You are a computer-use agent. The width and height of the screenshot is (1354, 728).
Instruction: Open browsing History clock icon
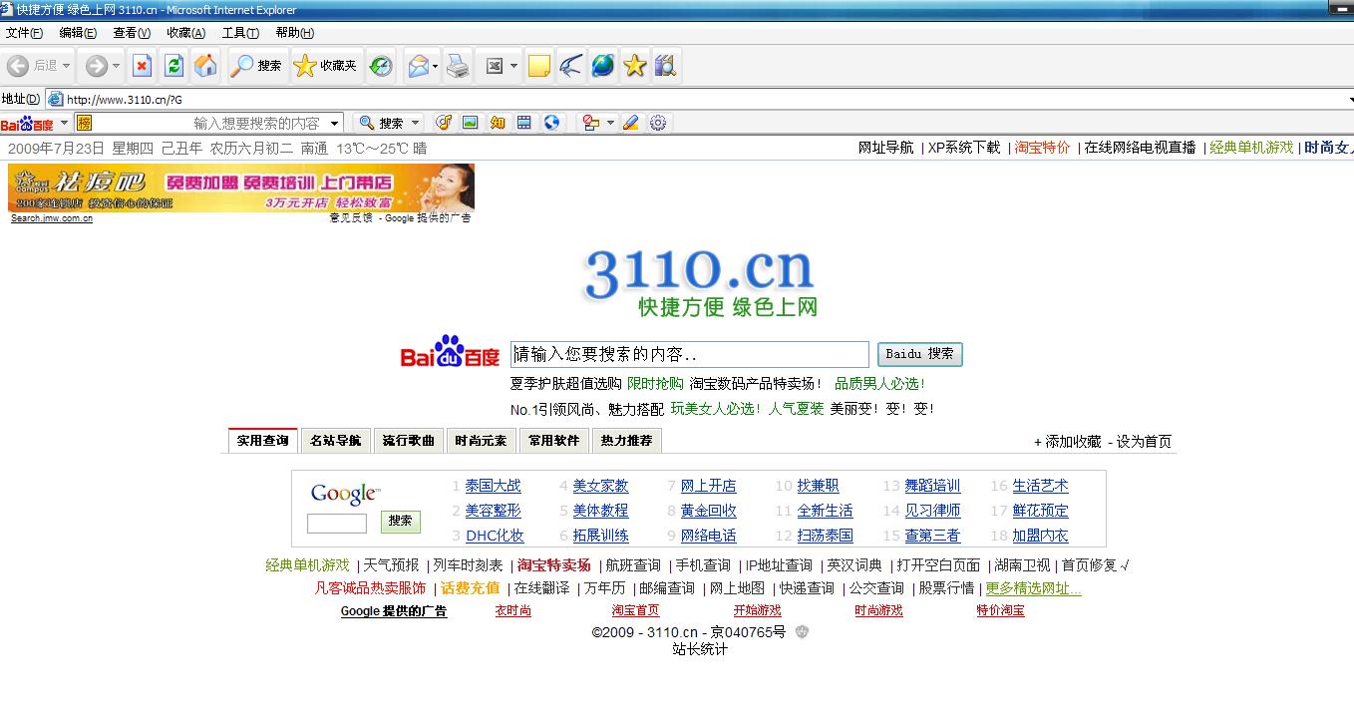pyautogui.click(x=380, y=66)
